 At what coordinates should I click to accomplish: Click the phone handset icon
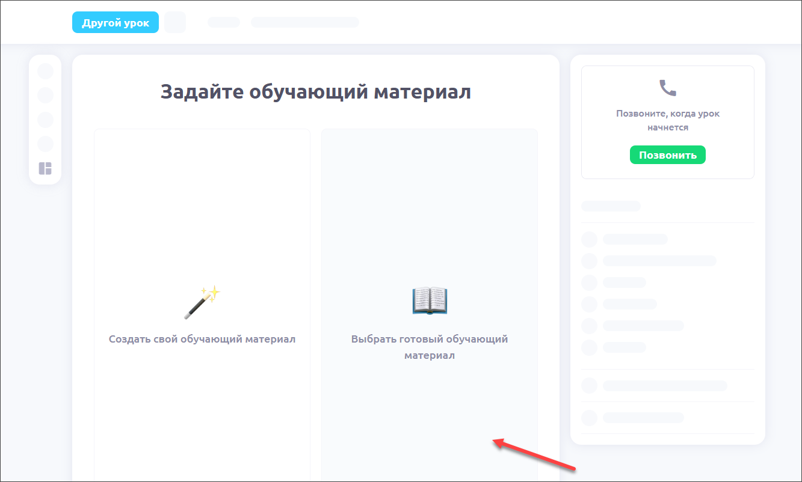(668, 88)
